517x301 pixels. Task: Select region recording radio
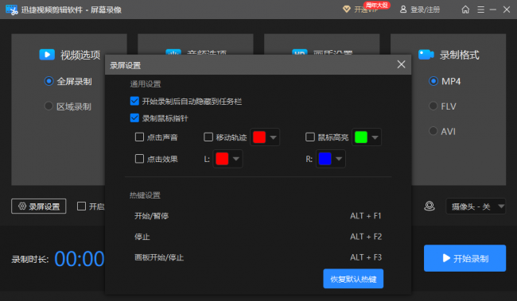tap(49, 106)
